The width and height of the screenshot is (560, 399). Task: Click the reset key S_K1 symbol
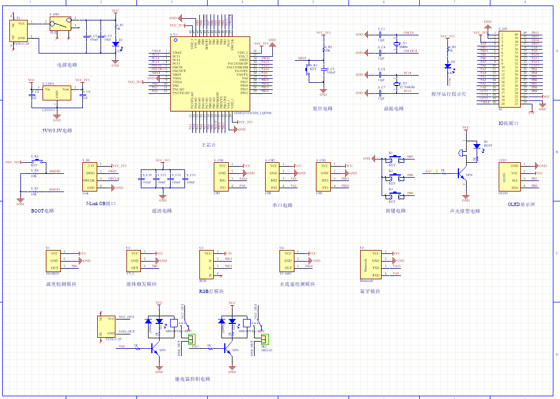click(x=309, y=70)
